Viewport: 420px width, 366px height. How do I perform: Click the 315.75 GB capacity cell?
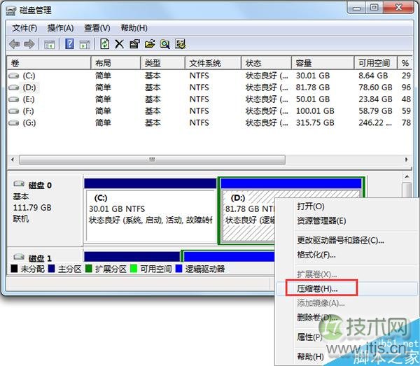[315, 123]
